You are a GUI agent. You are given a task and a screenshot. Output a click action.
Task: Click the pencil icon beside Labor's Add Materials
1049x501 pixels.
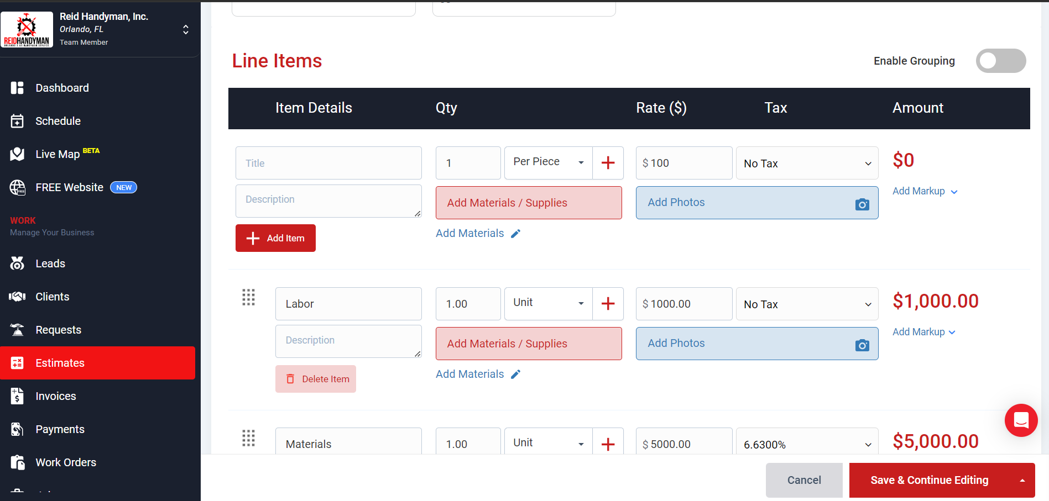(515, 375)
